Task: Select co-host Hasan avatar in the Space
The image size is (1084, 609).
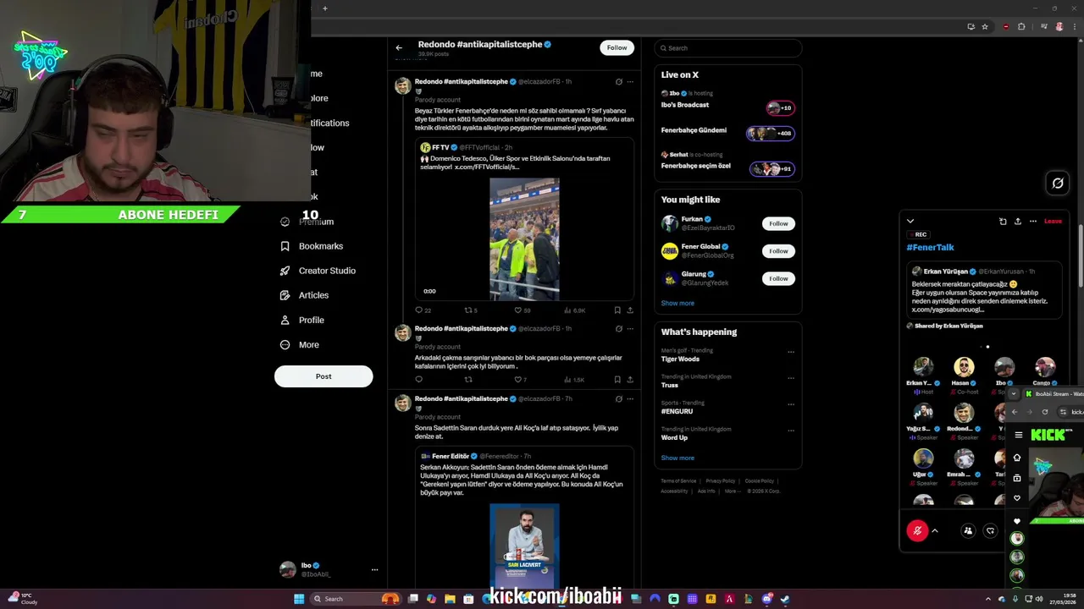Action: click(964, 366)
